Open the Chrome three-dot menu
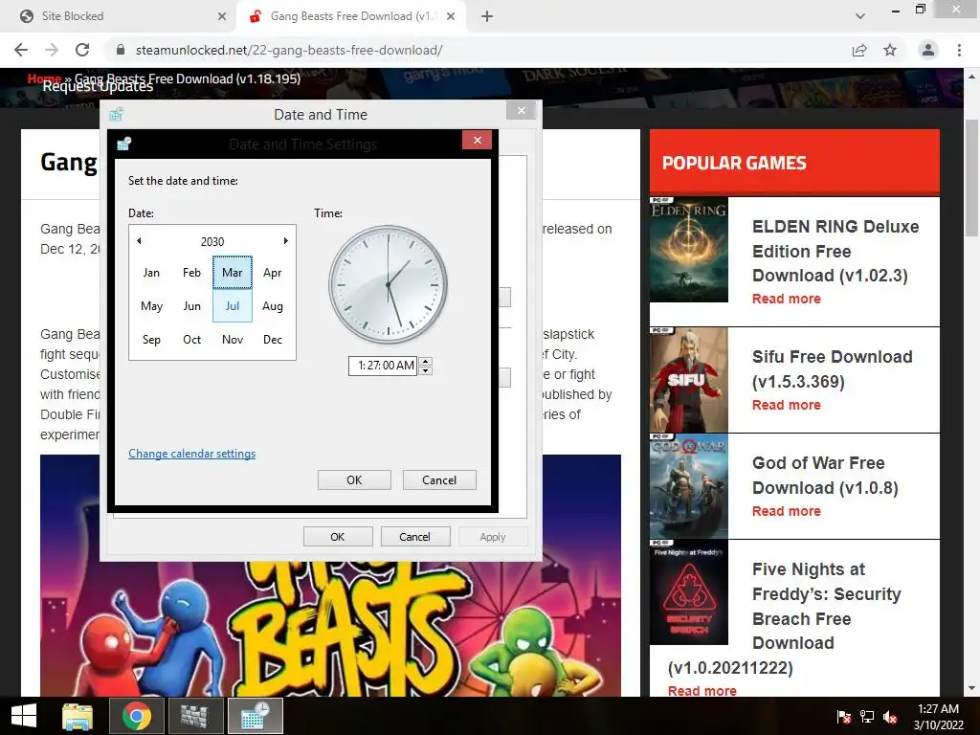Screen dimensions: 980x735 point(959,50)
